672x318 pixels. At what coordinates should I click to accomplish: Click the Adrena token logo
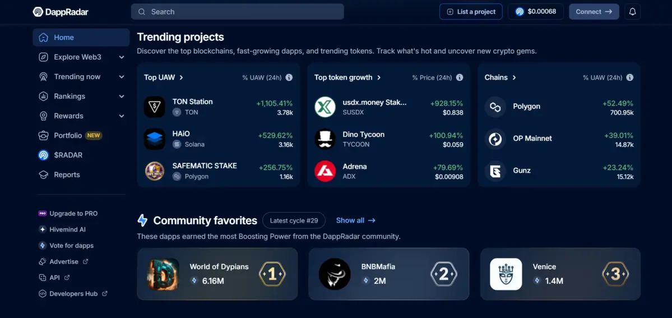325,171
